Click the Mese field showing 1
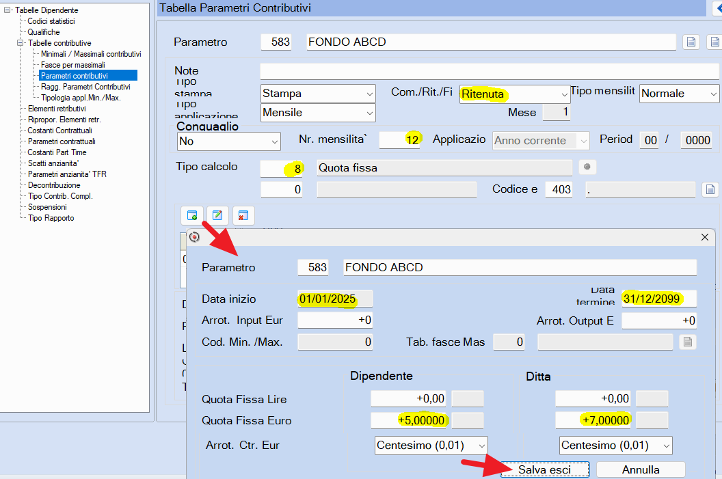722x479 pixels. point(557,112)
